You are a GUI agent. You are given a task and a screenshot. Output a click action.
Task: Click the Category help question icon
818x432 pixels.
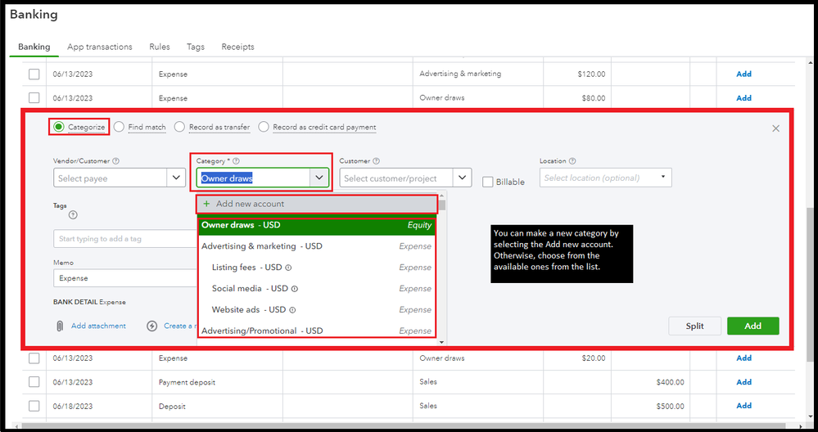click(237, 161)
